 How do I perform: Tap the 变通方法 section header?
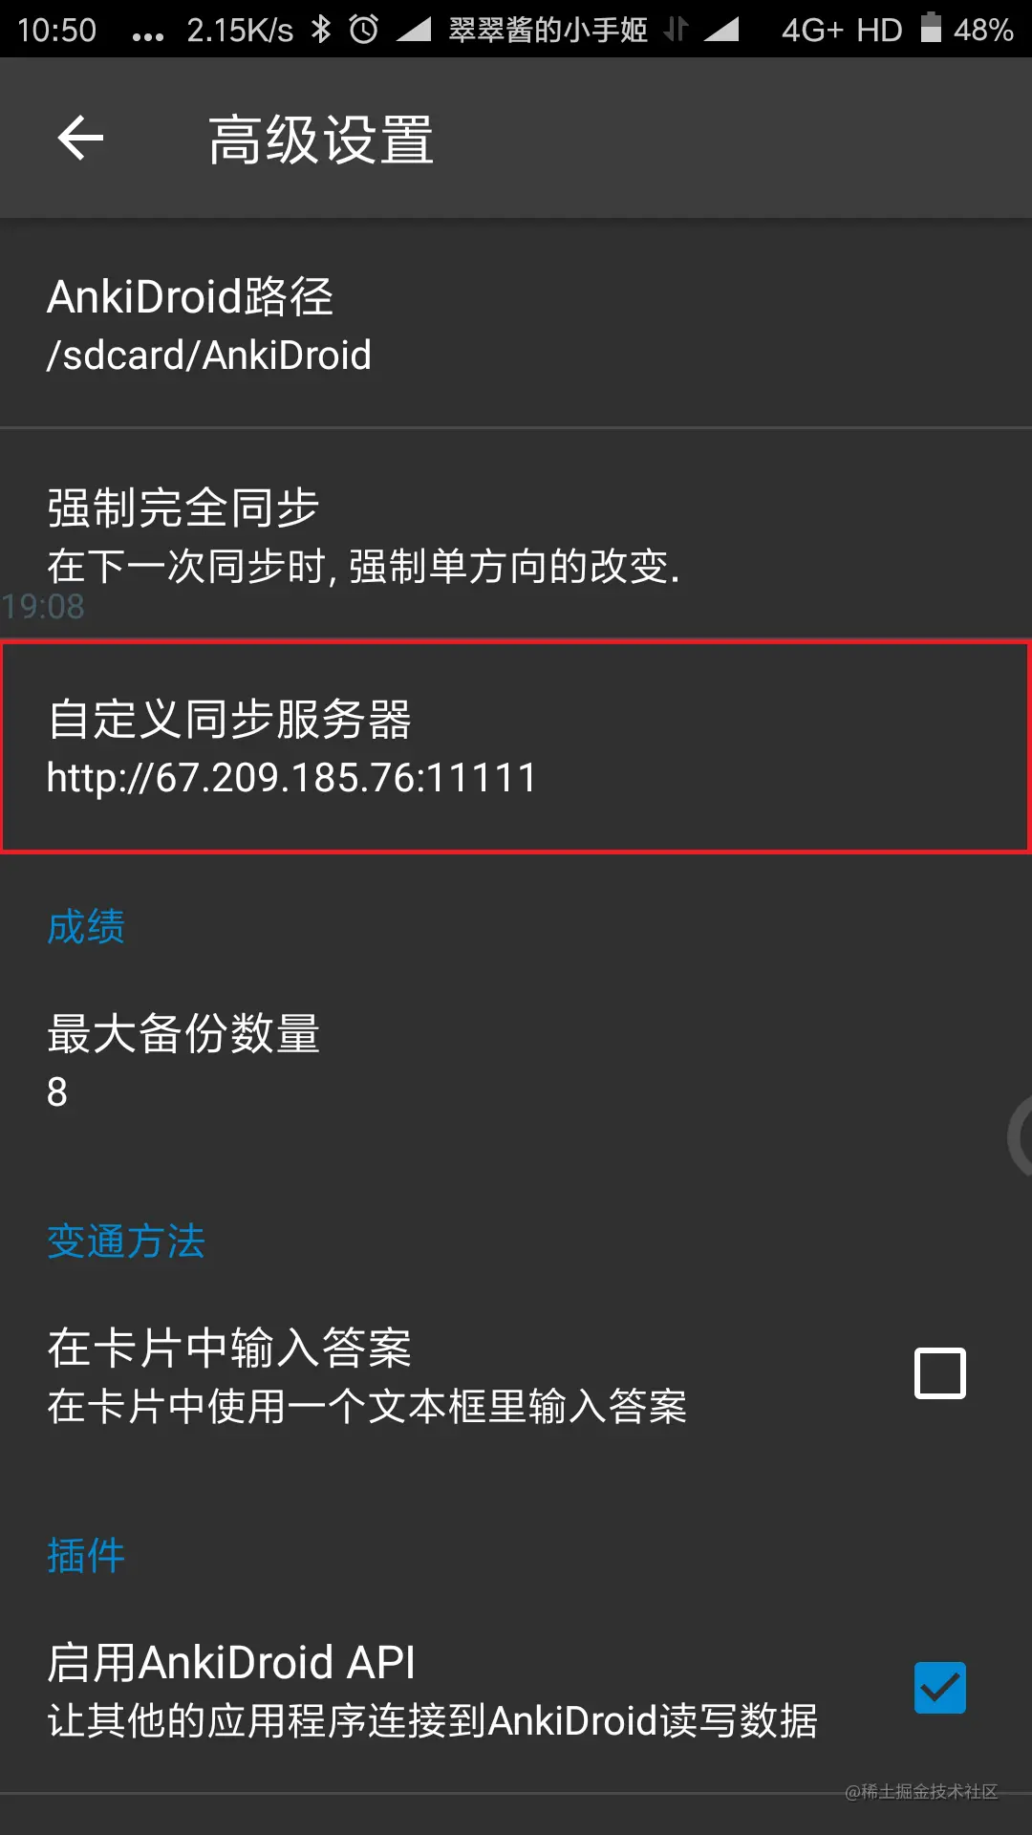[x=126, y=1241]
